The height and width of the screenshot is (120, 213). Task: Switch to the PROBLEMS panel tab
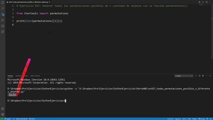(18, 76)
